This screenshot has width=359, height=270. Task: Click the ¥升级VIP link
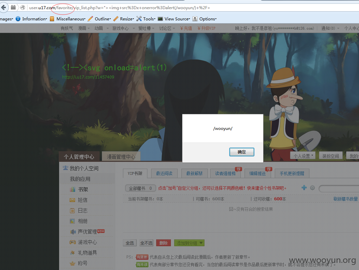(x=206, y=28)
